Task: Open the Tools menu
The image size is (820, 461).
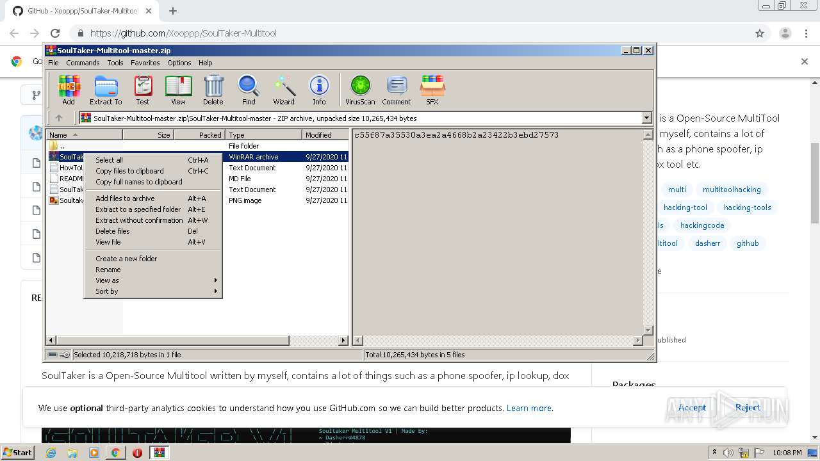Action: pyautogui.click(x=115, y=63)
